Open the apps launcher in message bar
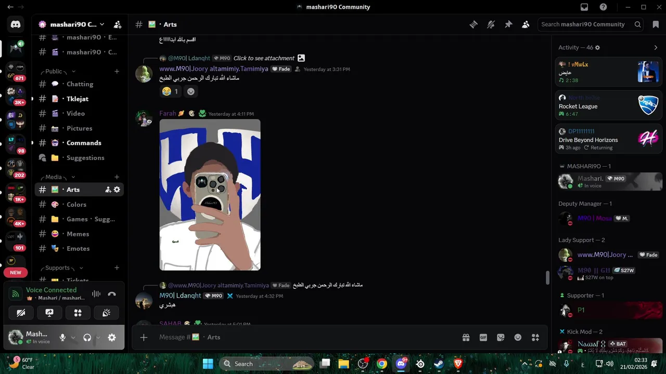666x374 pixels. tap(535, 337)
